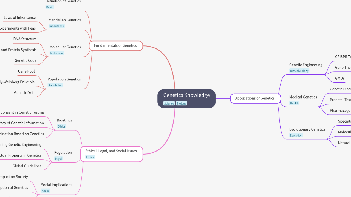Select the Genetic Code leaf

[x=26, y=61]
